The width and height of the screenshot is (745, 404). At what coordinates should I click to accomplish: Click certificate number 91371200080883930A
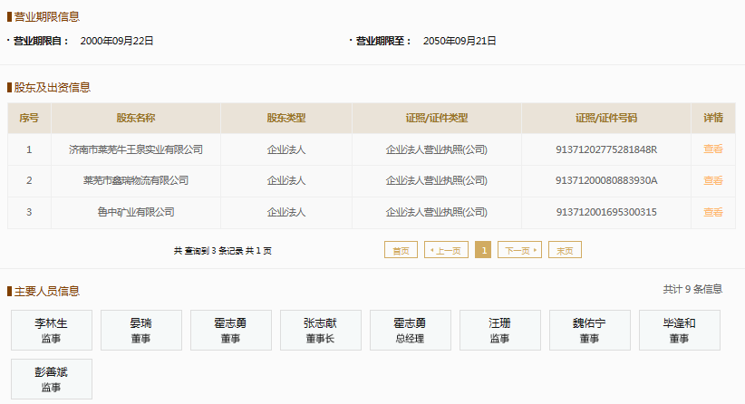pyautogui.click(x=605, y=180)
